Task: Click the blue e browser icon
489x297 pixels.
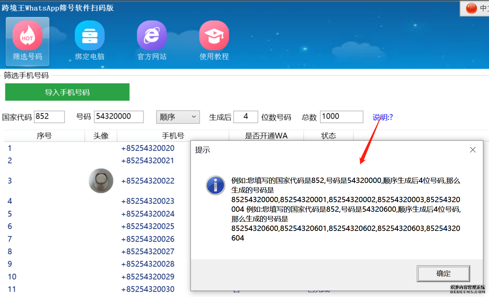Action: (152, 34)
